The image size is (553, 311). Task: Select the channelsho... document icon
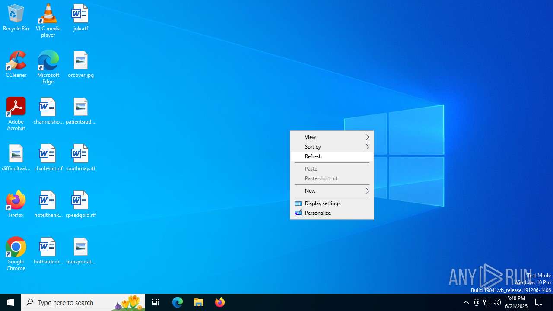pyautogui.click(x=48, y=111)
